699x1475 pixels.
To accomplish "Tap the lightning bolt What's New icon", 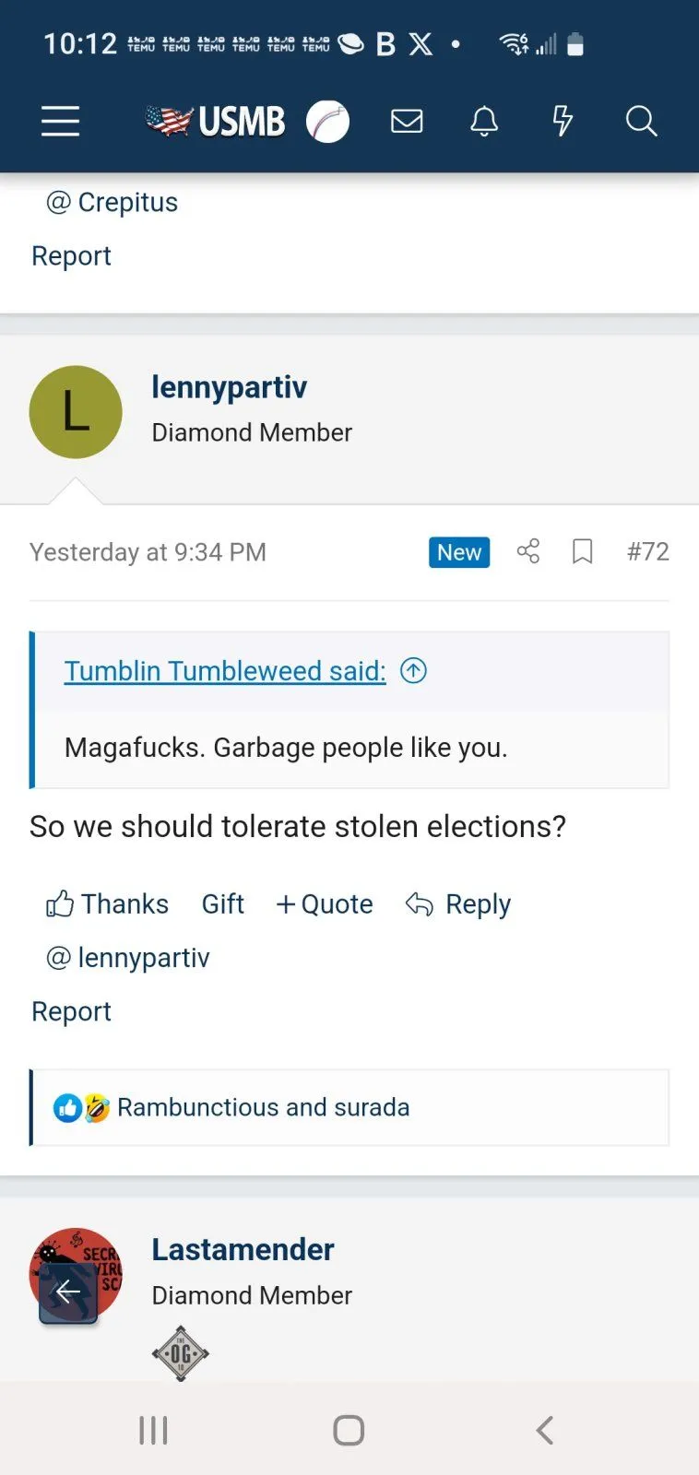I will pyautogui.click(x=563, y=121).
